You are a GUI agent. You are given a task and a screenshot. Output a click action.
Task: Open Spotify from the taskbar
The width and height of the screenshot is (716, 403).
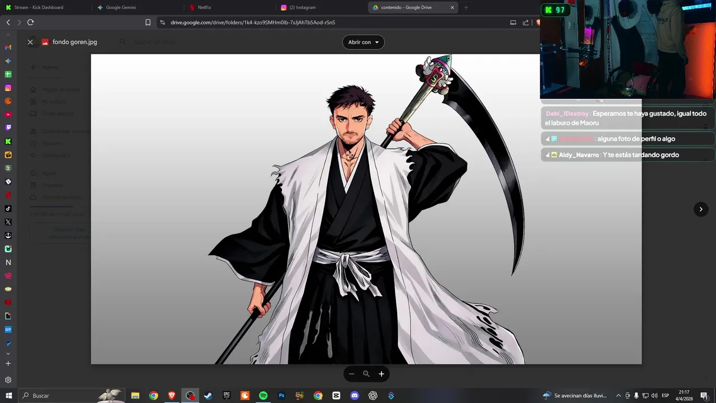263,396
